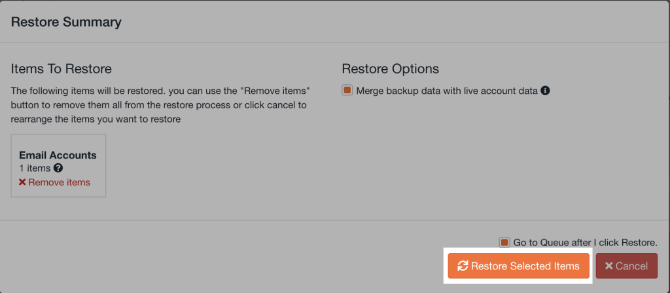Click the Items To Restore heading
The height and width of the screenshot is (293, 670).
(x=62, y=69)
